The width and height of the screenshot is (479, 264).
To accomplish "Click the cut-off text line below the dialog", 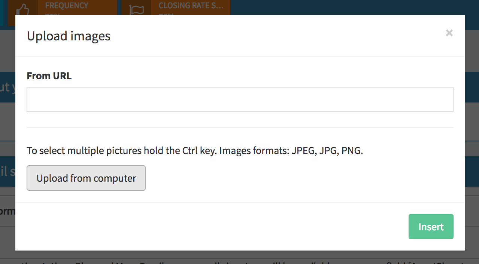I will pyautogui.click(x=240, y=261).
